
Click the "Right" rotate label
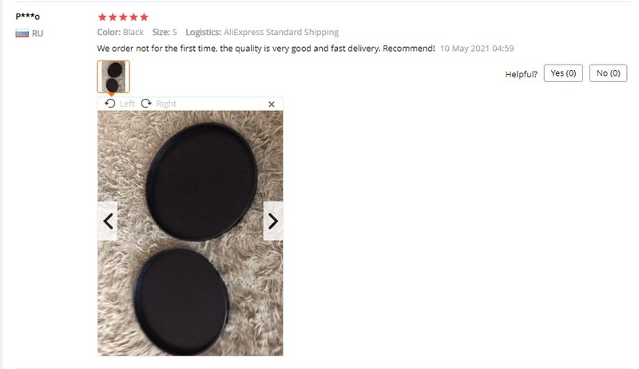click(x=166, y=104)
